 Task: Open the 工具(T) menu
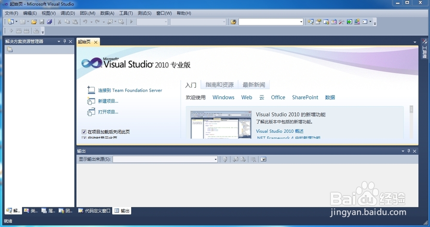(126, 13)
